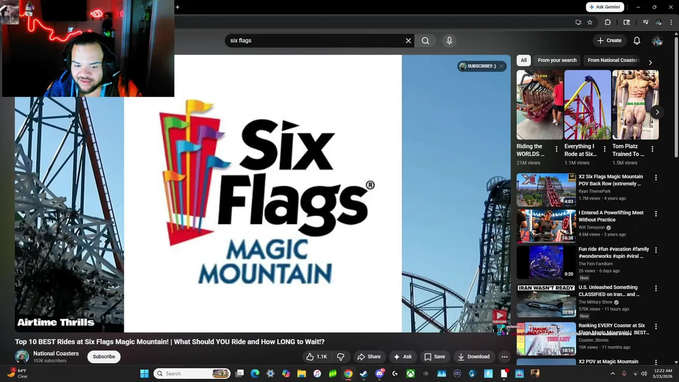Open the taskbar volume control
The width and height of the screenshot is (679, 382).
point(644,374)
